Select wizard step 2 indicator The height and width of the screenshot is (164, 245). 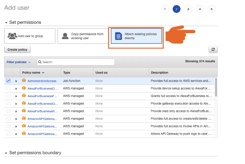[177, 9]
